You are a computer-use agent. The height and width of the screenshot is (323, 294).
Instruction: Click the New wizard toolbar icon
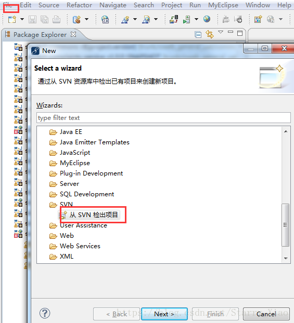[12, 20]
